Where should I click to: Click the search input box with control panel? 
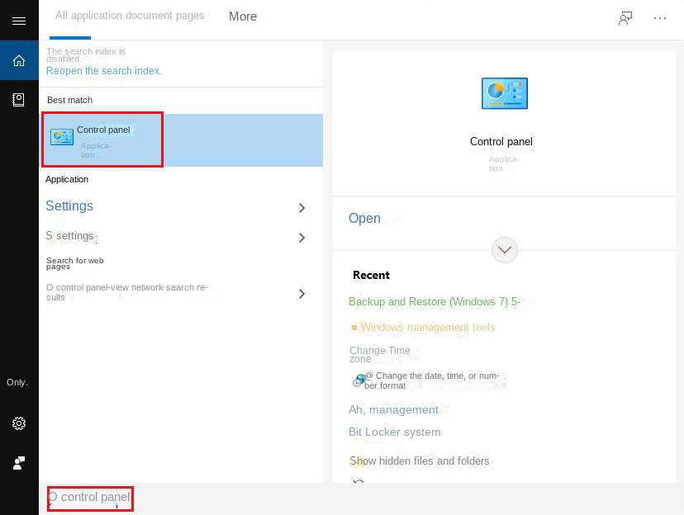click(91, 498)
